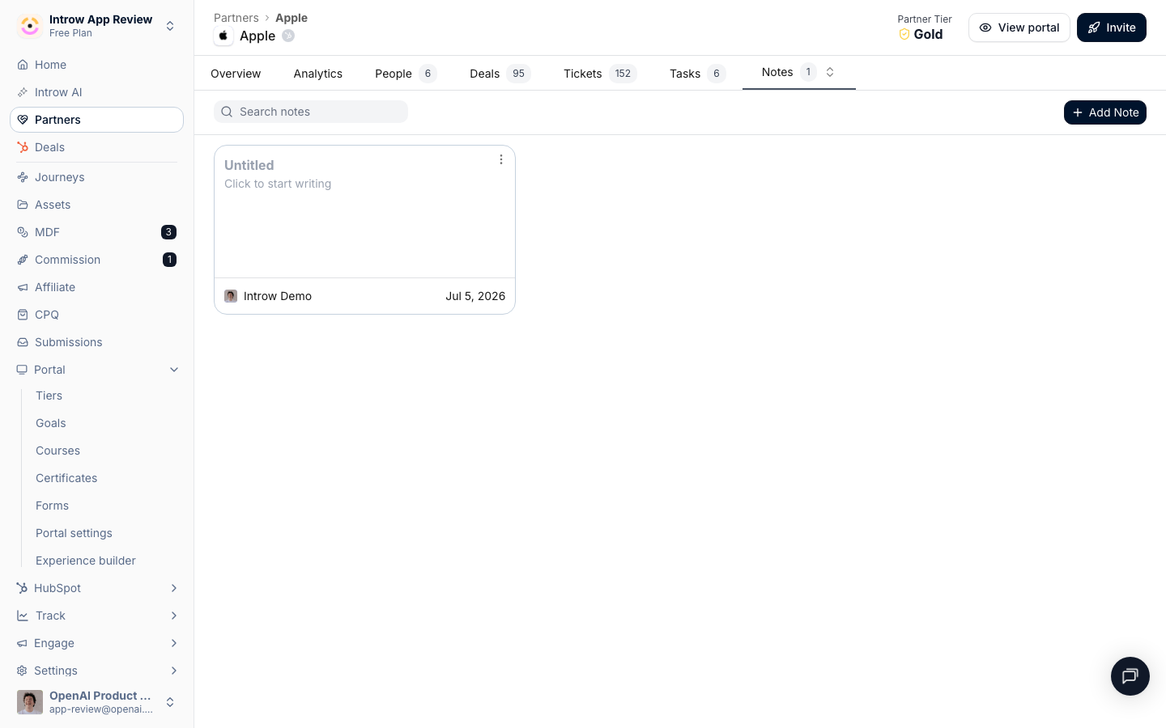This screenshot has width=1166, height=728.
Task: Click the Settings gear icon
Action: point(22,671)
